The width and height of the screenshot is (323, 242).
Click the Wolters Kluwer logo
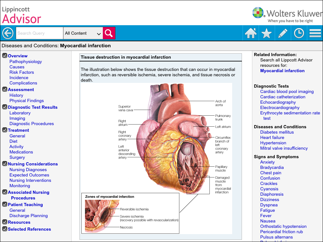click(x=287, y=15)
